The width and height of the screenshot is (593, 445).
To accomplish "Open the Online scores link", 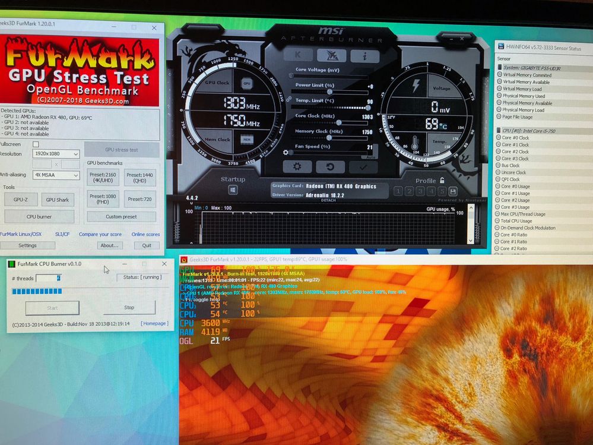I will click(145, 235).
